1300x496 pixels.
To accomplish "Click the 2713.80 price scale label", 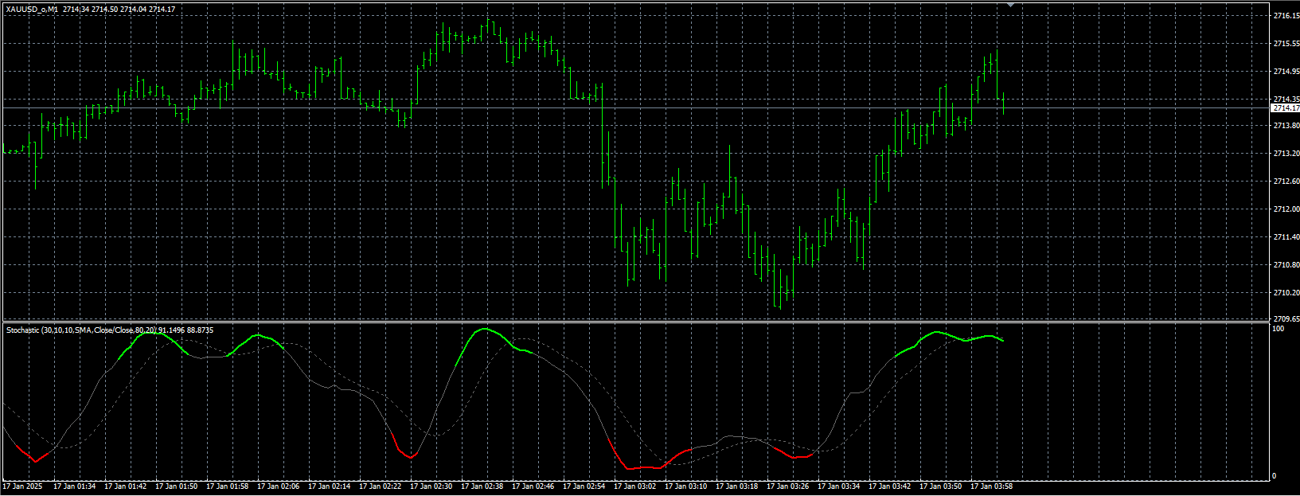I will (x=1286, y=126).
